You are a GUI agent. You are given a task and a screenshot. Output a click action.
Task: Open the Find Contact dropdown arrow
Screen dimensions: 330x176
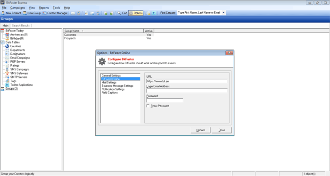223,13
